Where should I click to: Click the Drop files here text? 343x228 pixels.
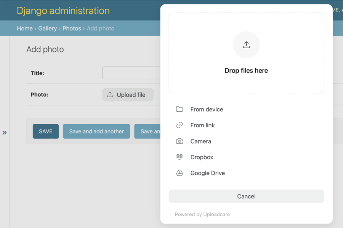(246, 71)
